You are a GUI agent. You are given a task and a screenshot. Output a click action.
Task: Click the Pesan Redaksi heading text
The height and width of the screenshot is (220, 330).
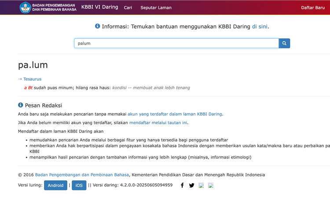click(x=44, y=105)
